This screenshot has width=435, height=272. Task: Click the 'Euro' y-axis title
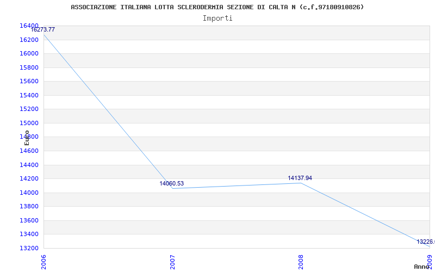tap(27, 138)
